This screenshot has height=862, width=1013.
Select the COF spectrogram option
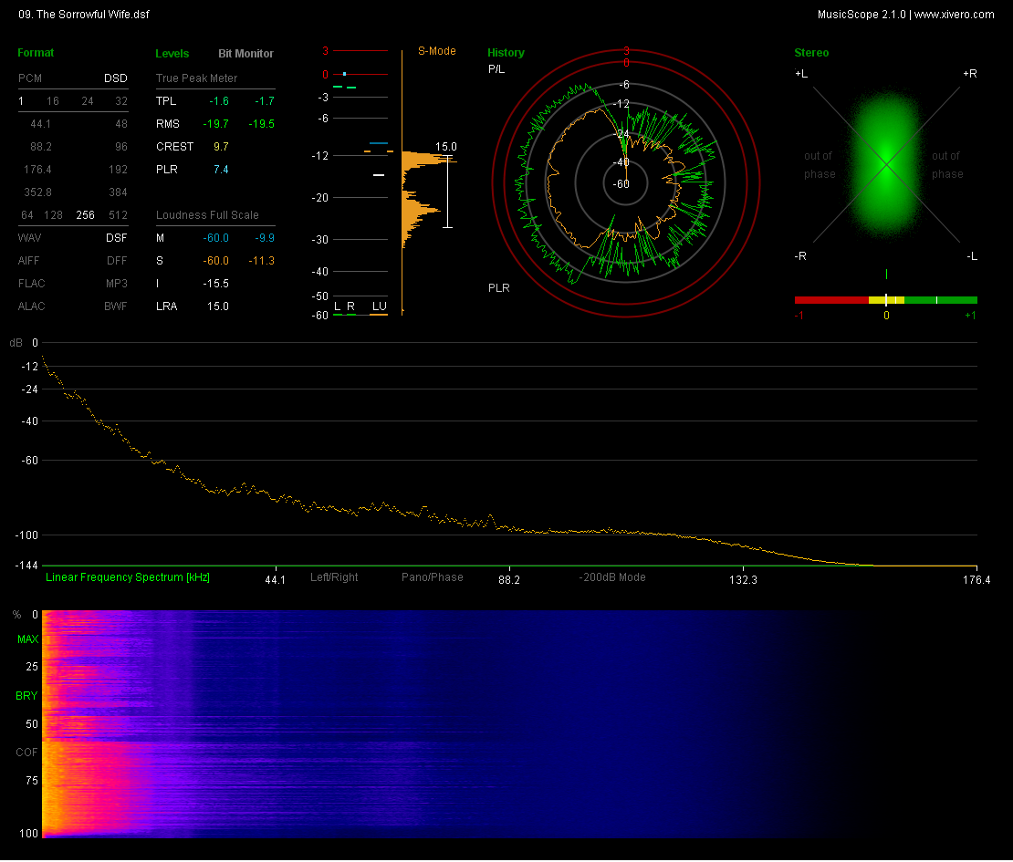(x=27, y=753)
